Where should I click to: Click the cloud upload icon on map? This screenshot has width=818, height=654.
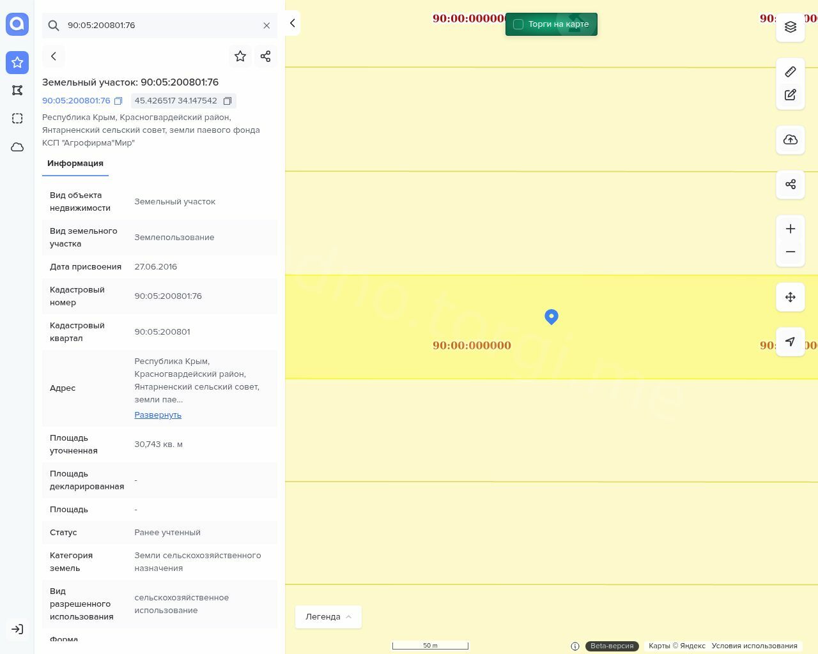791,140
